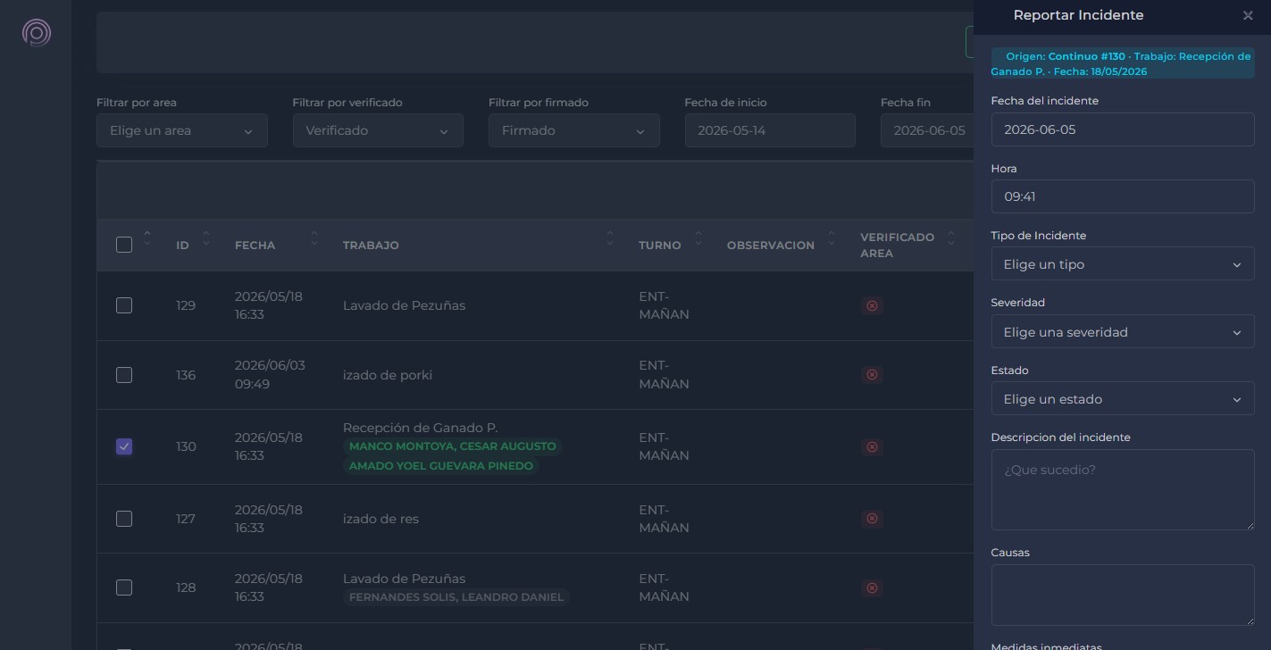
Task: Click the Hora time field
Action: (1123, 196)
